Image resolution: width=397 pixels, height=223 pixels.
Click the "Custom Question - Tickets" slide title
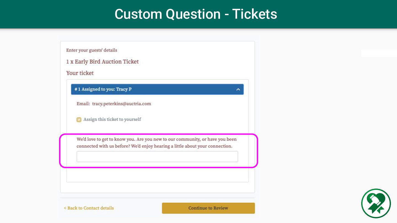(196, 14)
